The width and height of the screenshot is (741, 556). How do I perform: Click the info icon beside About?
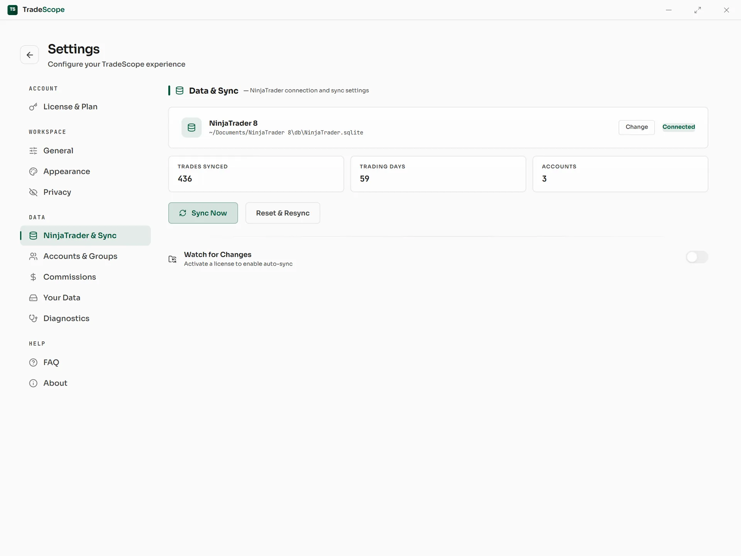[x=33, y=383]
